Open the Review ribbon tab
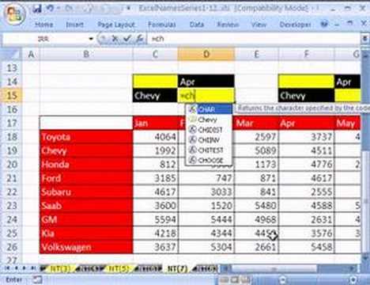The width and height of the screenshot is (370, 285). (228, 25)
